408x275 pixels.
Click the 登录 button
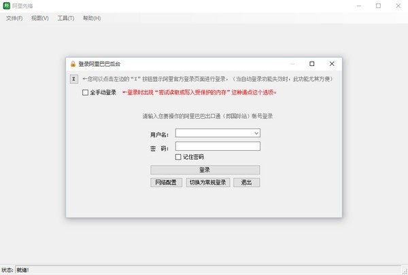tap(205, 170)
